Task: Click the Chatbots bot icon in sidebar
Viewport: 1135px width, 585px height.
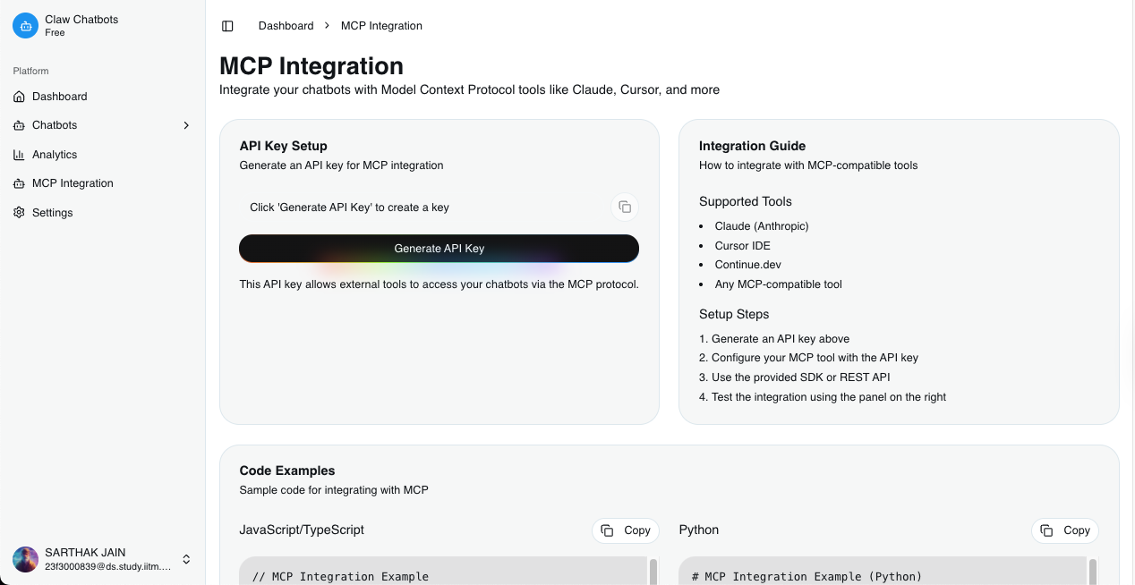Action: [x=20, y=125]
